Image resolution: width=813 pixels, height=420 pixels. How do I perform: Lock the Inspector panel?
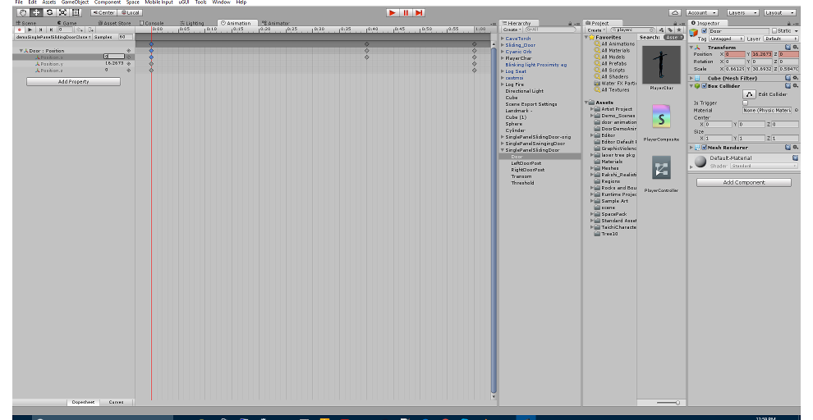pos(790,23)
